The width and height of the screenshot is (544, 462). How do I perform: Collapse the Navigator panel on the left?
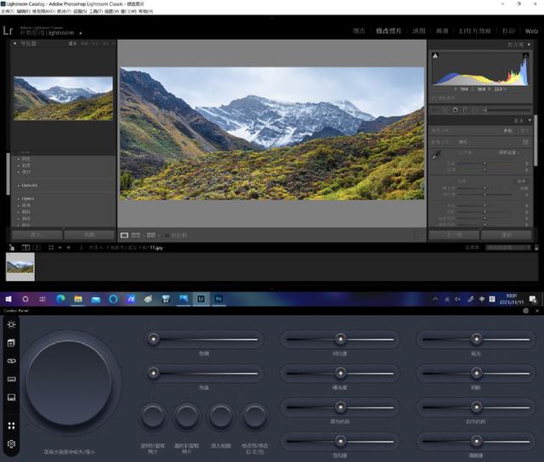pyautogui.click(x=14, y=43)
